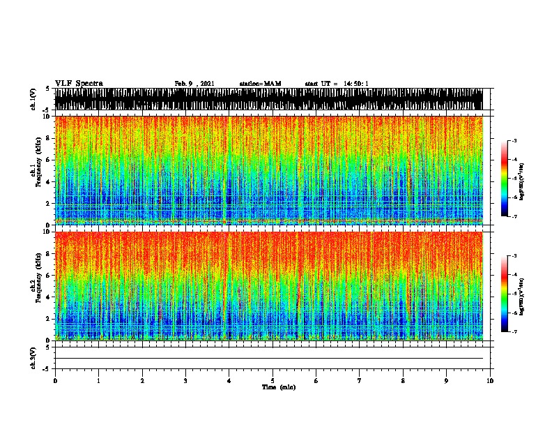Click the time axis tick label "7"
552x427 pixels.
pos(360,381)
